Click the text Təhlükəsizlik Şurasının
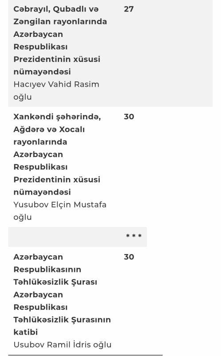Screen dimensions: 221x356 (x=62, y=320)
